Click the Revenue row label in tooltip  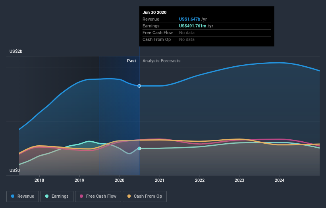tap(151, 19)
